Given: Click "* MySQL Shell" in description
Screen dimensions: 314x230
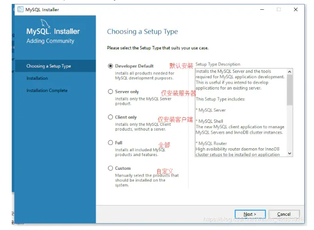Looking at the screenshot, I should click(x=209, y=121).
